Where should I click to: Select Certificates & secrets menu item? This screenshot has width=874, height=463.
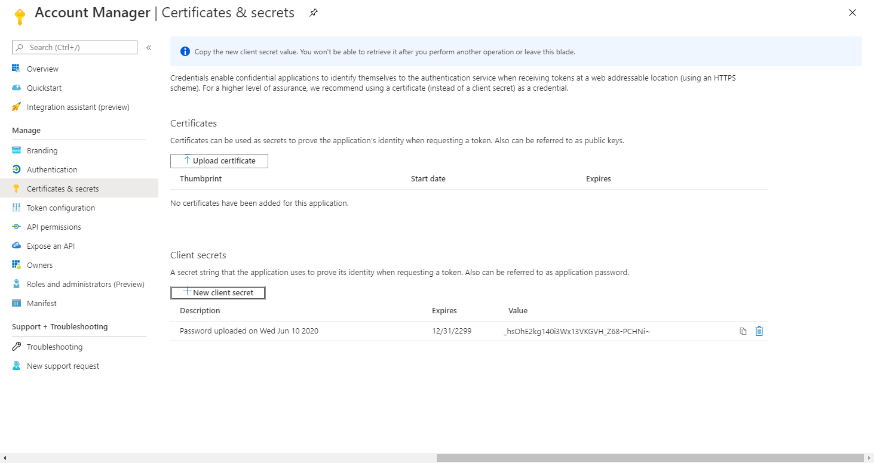tap(63, 189)
